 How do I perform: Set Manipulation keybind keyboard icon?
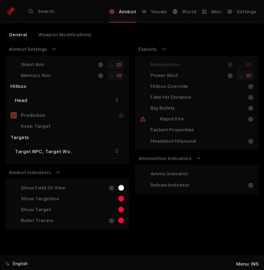(249, 65)
